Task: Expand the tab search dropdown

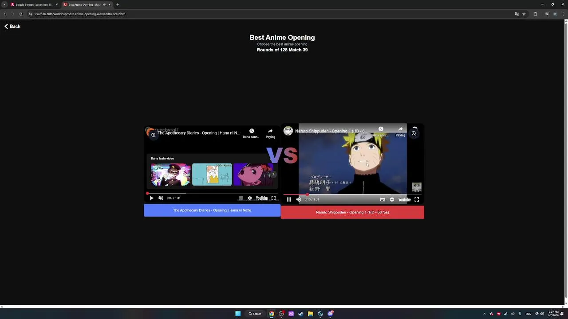Action: pyautogui.click(x=4, y=4)
